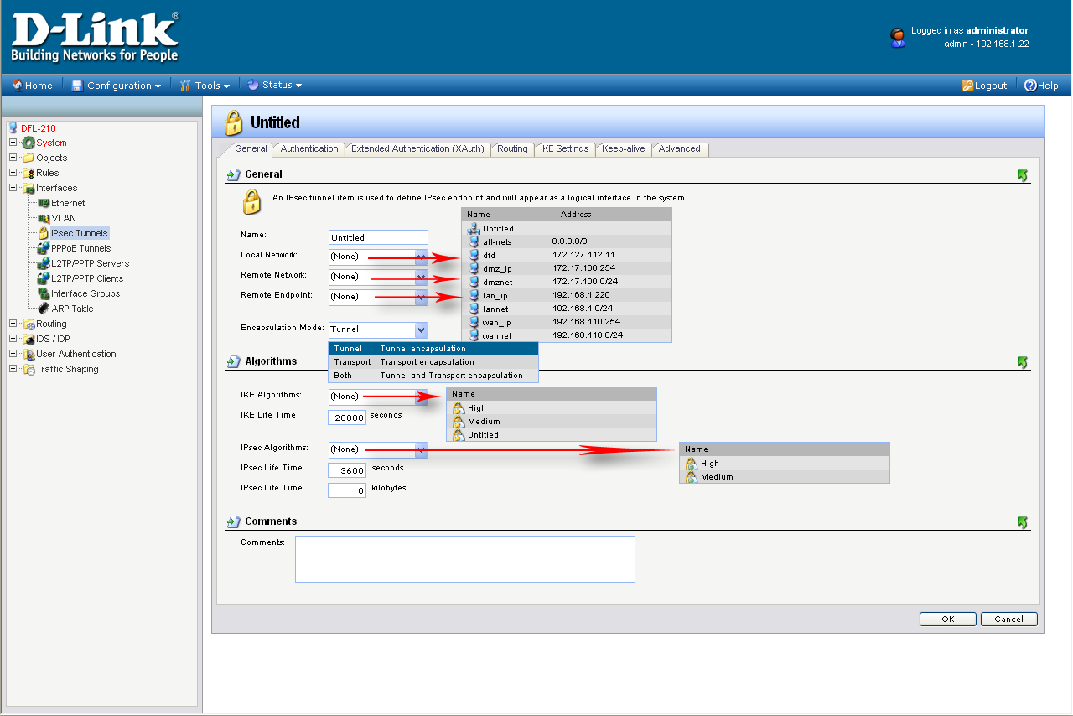The width and height of the screenshot is (1073, 716).
Task: Open the Encapsulation Mode dropdown
Action: coord(421,329)
